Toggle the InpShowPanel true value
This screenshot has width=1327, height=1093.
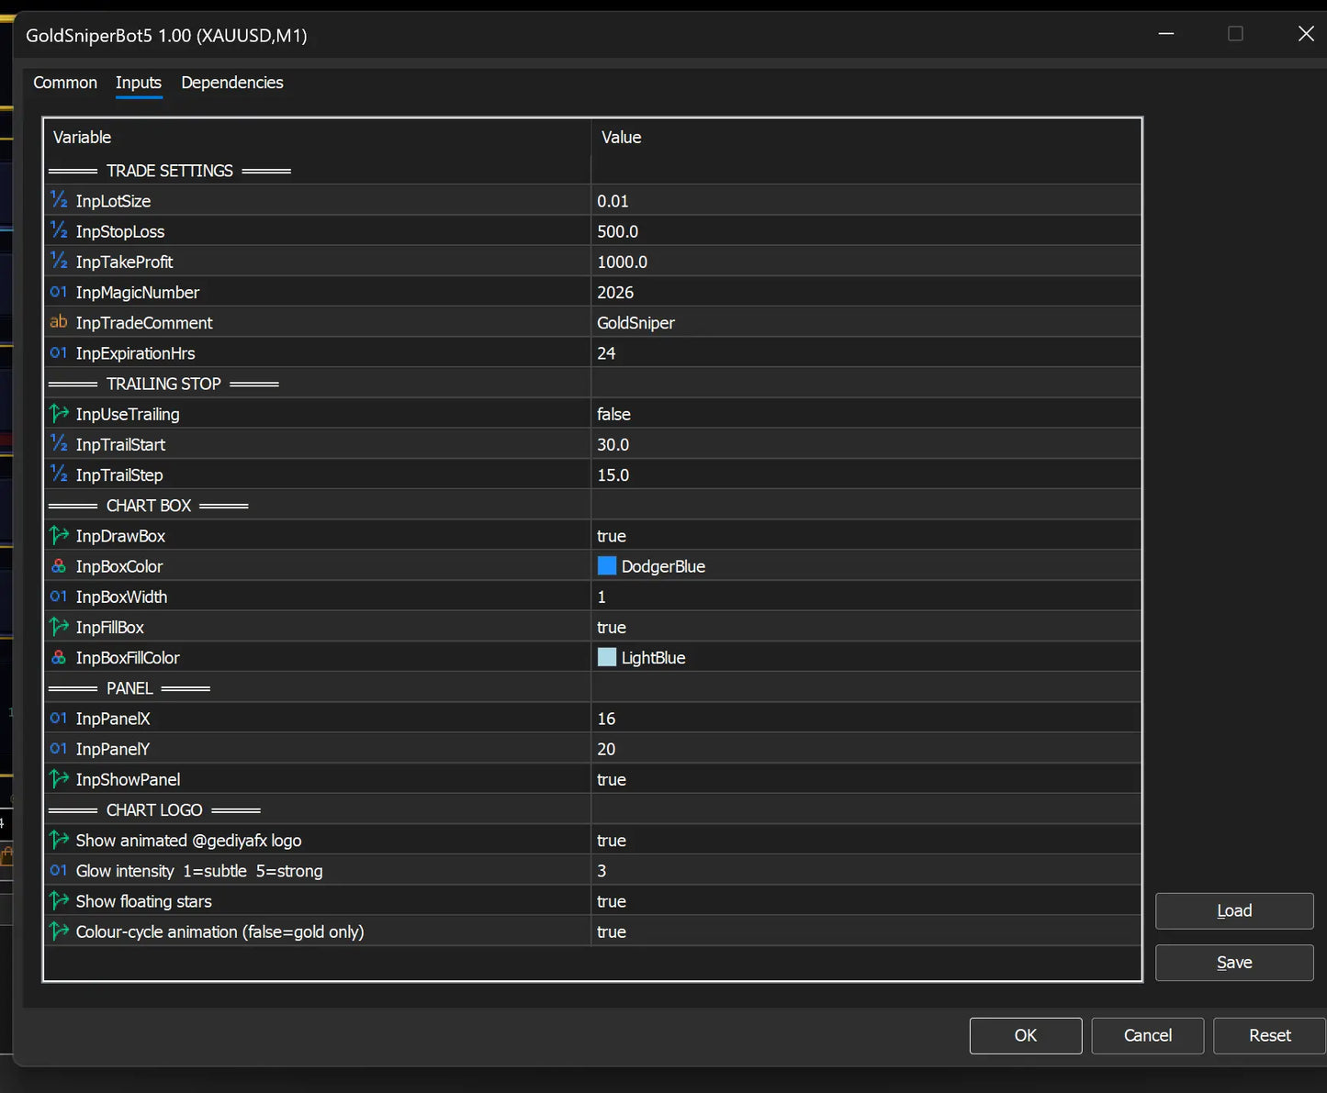pyautogui.click(x=866, y=779)
